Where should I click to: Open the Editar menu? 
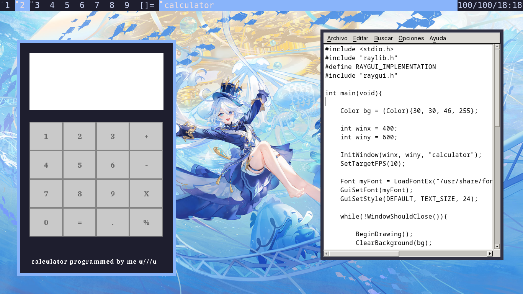[x=361, y=38]
